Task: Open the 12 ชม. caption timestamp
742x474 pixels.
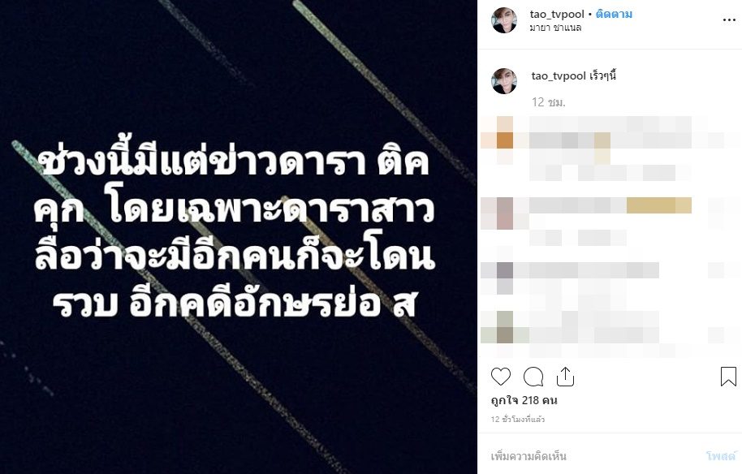Action: tap(549, 102)
